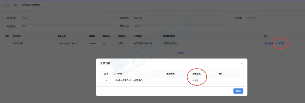Click the 待送达 status cell
This screenshot has height=103, width=305.
tap(195, 80)
